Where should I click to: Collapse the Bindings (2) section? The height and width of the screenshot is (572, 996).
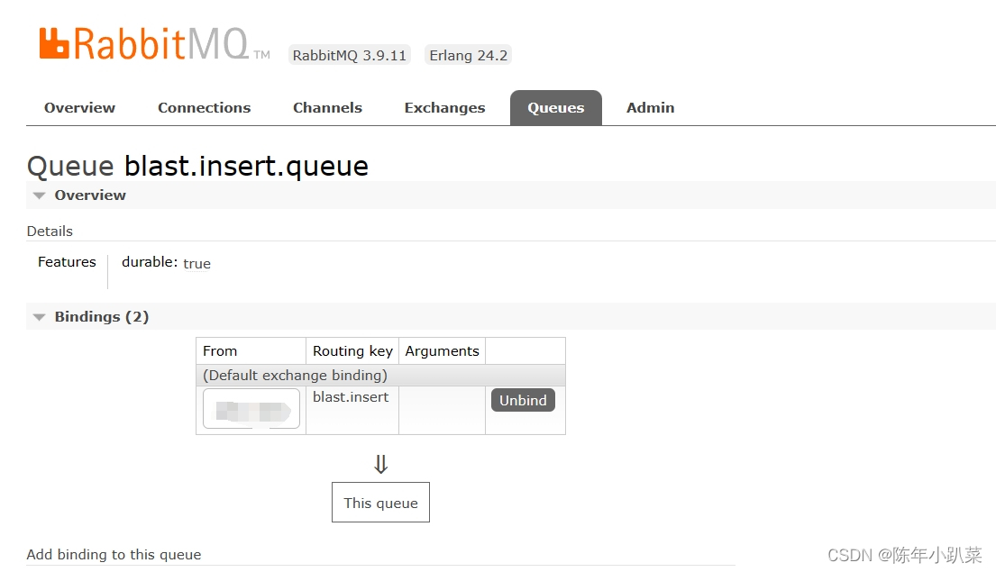[38, 316]
